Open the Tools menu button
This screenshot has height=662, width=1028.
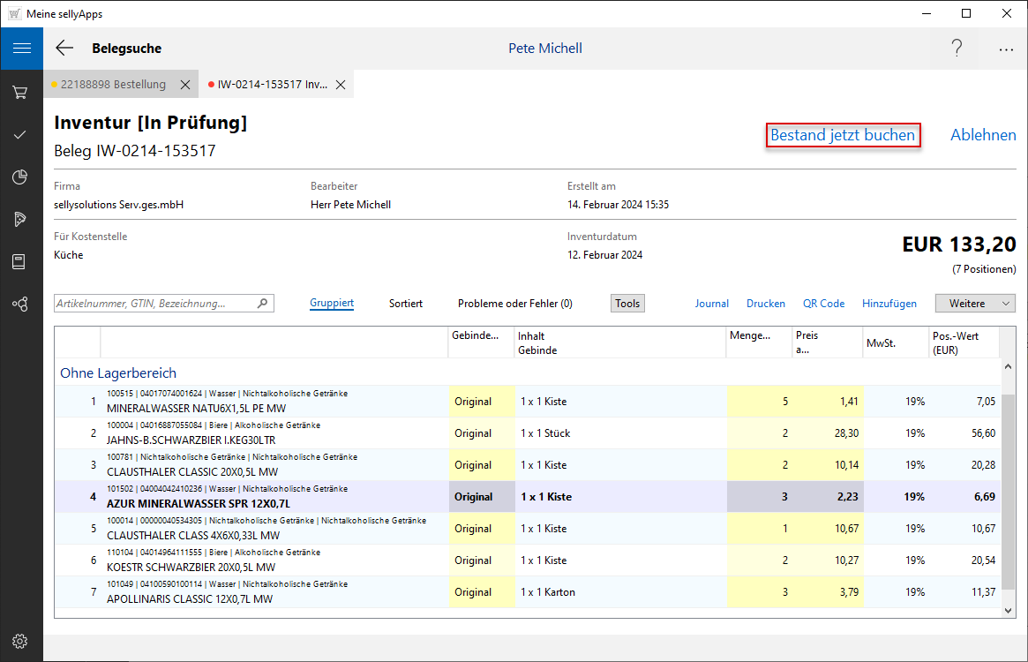627,304
